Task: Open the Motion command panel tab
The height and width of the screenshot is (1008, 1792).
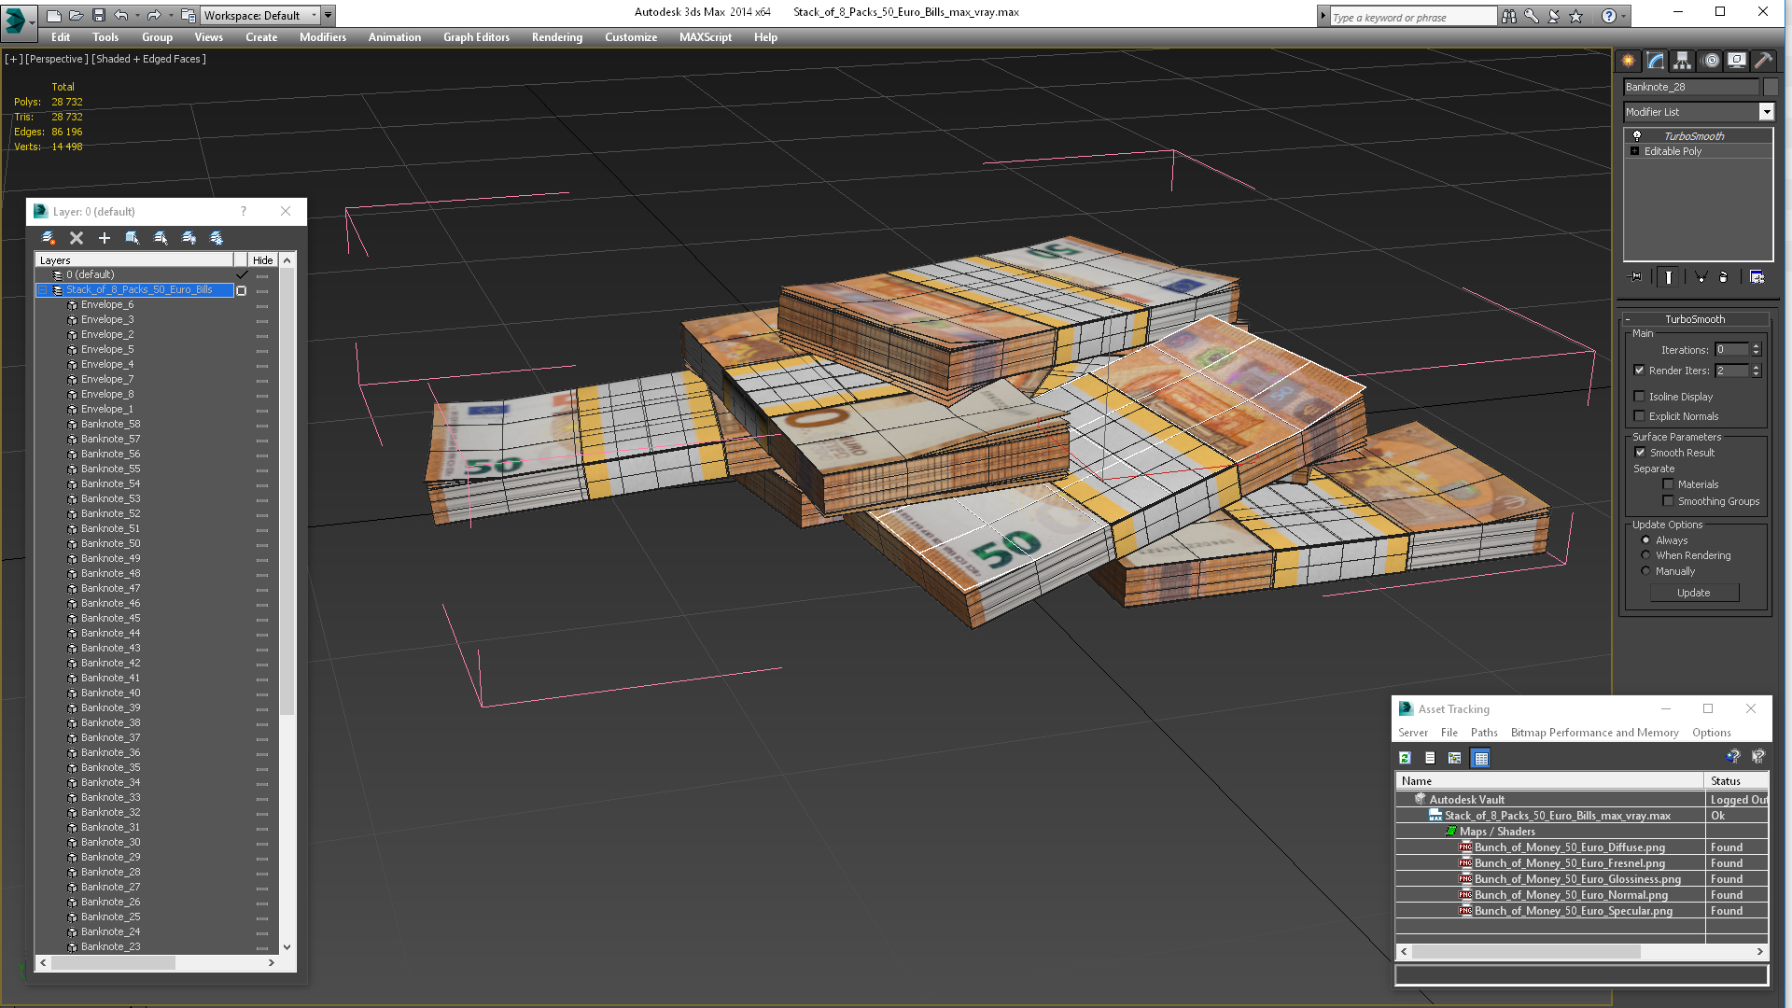Action: click(1711, 61)
